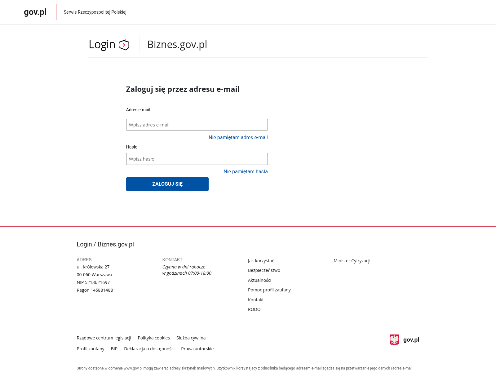Open the Bezpieczeństwo footer link
The image size is (496, 372).
click(264, 270)
